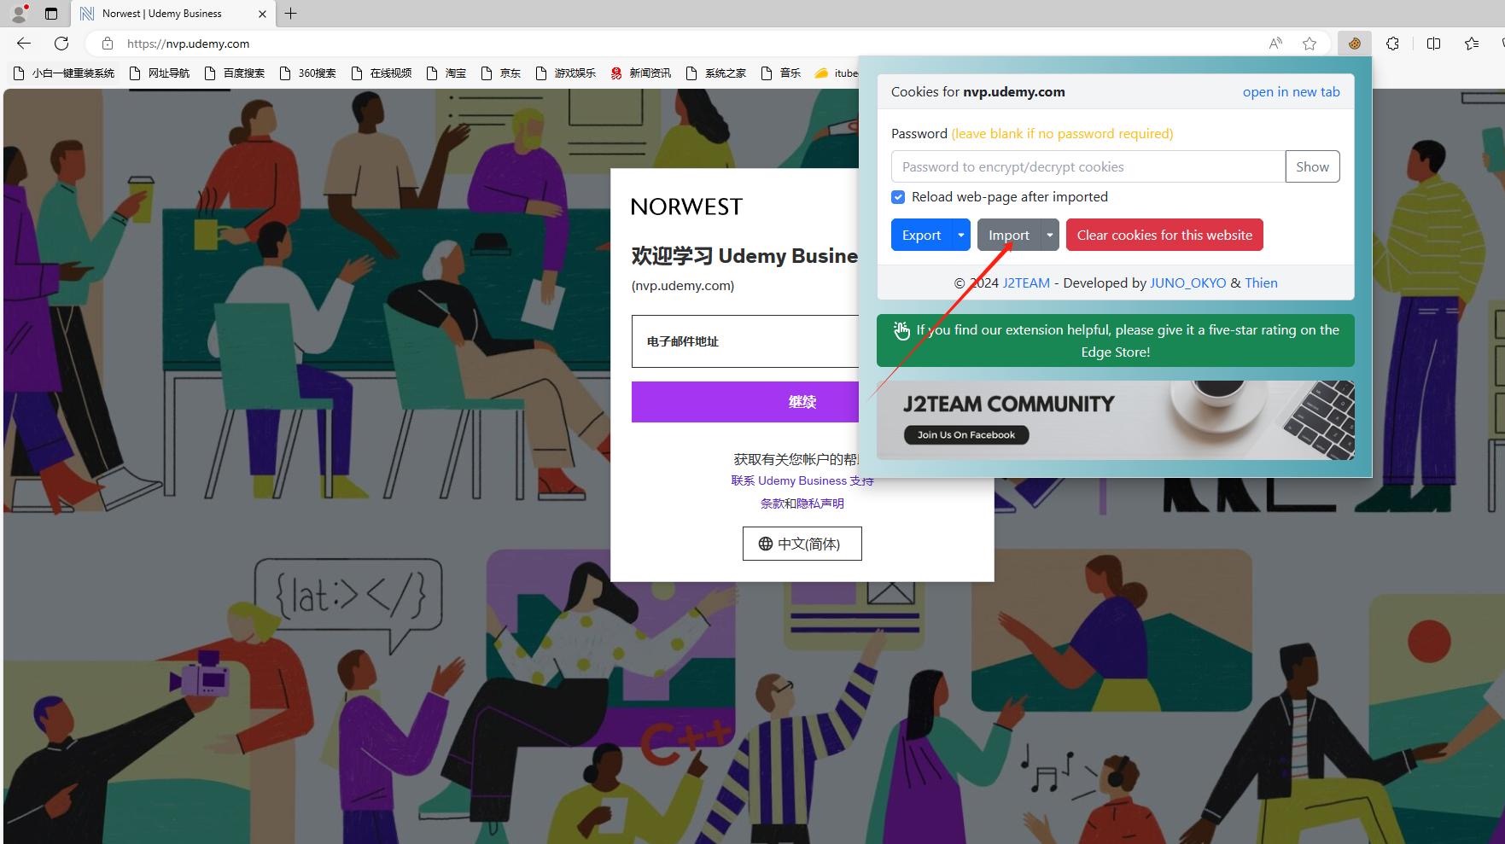The image size is (1505, 844).
Task: Open the 游戏娱乐 bookmark
Action: pyautogui.click(x=566, y=73)
